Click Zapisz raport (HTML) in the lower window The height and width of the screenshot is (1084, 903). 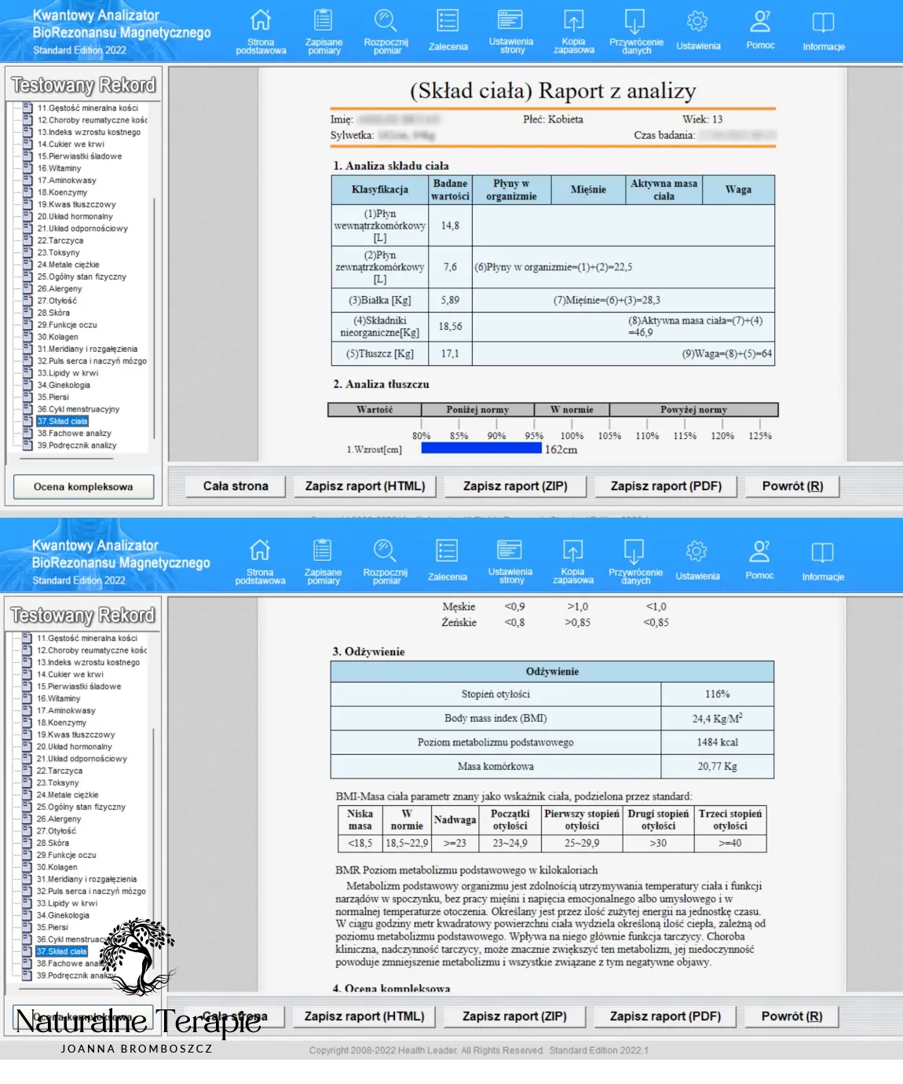(364, 1016)
